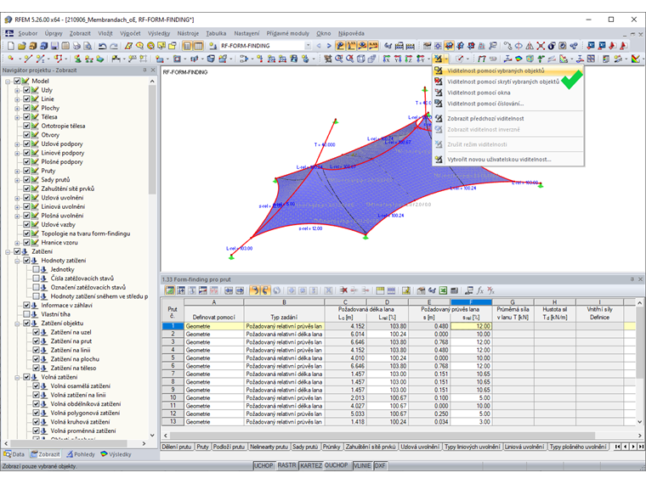Export table to Excel icon
The image size is (646, 484).
click(x=443, y=290)
